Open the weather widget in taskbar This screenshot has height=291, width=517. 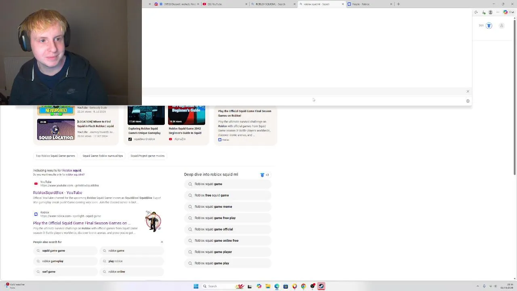pyautogui.click(x=14, y=286)
